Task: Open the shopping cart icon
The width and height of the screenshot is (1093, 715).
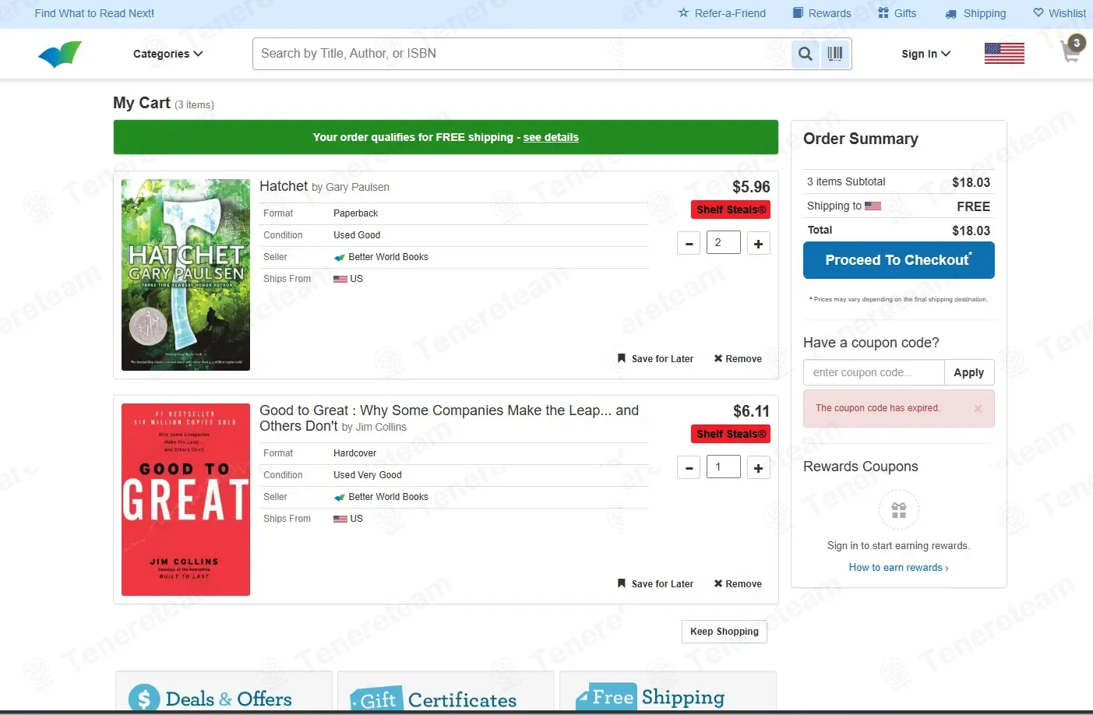Action: pos(1073,49)
